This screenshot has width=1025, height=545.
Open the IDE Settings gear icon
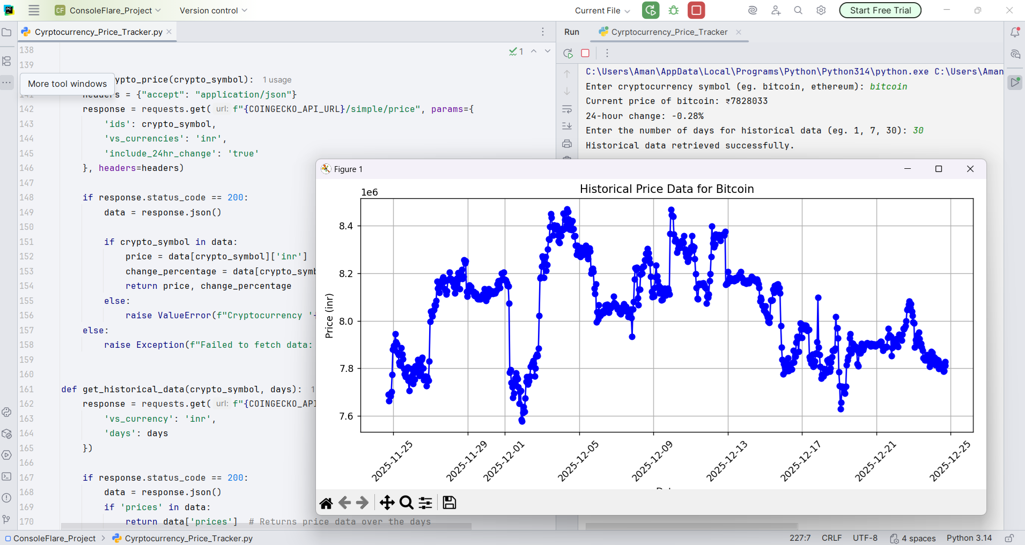821,10
